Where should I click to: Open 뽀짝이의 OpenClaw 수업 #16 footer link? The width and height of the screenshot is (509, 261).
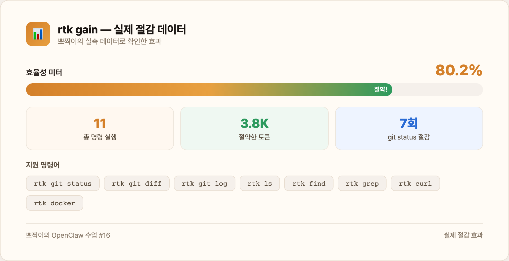coord(68,235)
